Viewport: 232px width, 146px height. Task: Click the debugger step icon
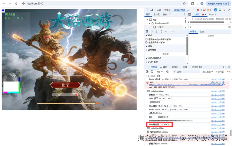click(x=166, y=31)
